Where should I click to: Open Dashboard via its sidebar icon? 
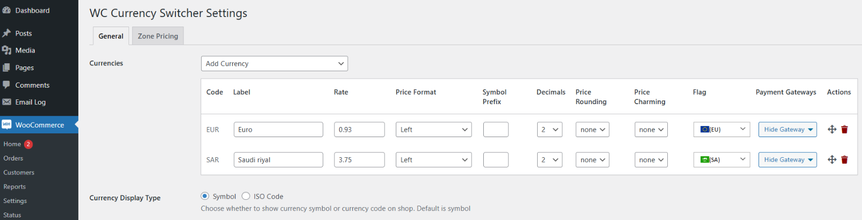pyautogui.click(x=6, y=10)
